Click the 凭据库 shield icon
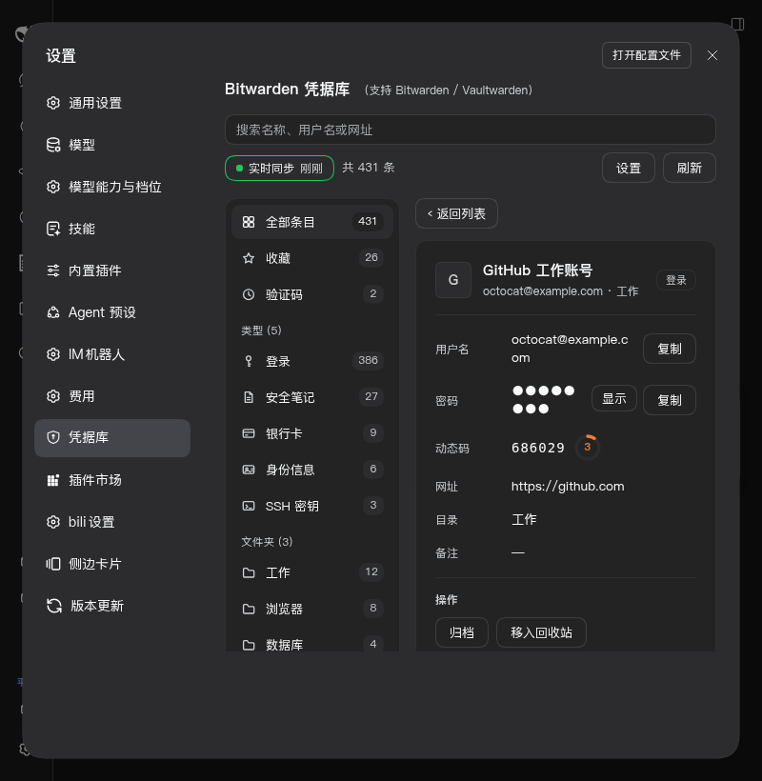Screen dimensions: 762x781 coord(53,437)
